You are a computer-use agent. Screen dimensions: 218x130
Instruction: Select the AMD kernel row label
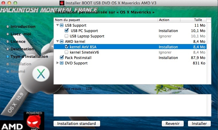(75, 42)
